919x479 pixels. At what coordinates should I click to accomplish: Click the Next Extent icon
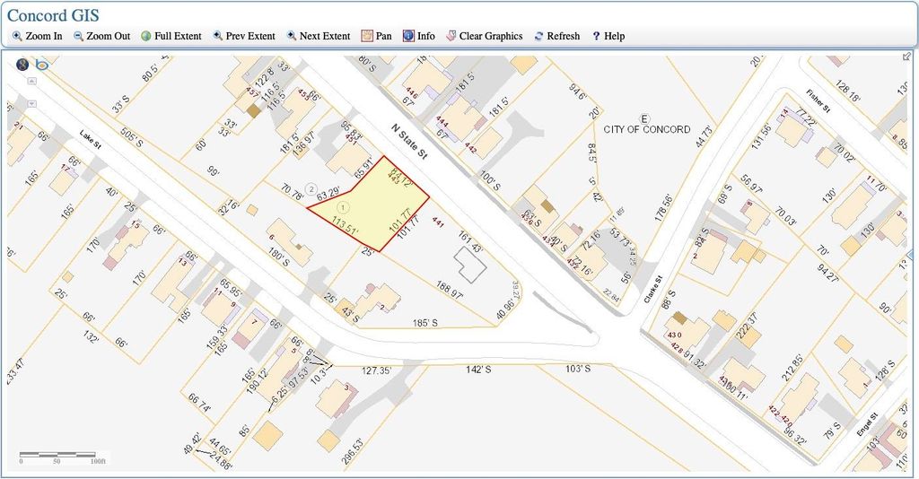tap(292, 37)
